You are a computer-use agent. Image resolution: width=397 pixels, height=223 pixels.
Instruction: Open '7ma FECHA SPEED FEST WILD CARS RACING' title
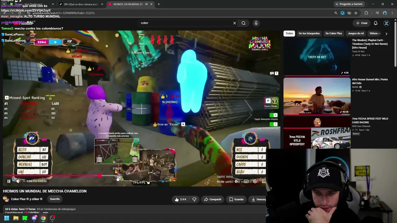click(370, 120)
